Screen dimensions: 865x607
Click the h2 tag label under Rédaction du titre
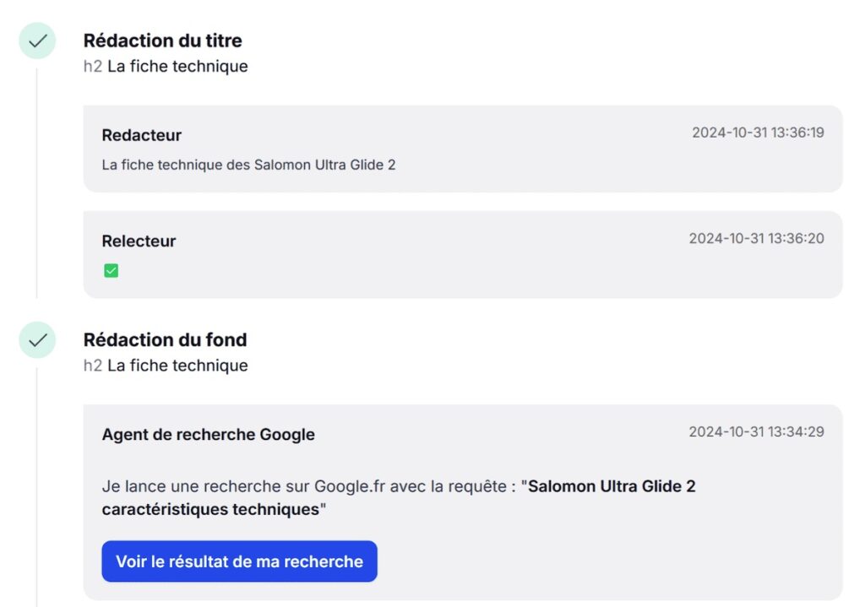[90, 66]
